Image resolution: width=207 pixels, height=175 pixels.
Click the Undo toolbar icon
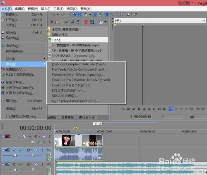pyautogui.click(x=53, y=14)
